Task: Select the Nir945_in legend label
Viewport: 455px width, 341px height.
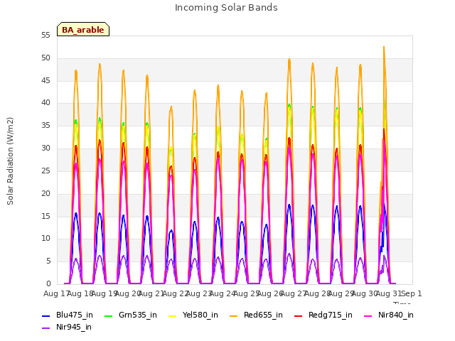Action: [74, 328]
